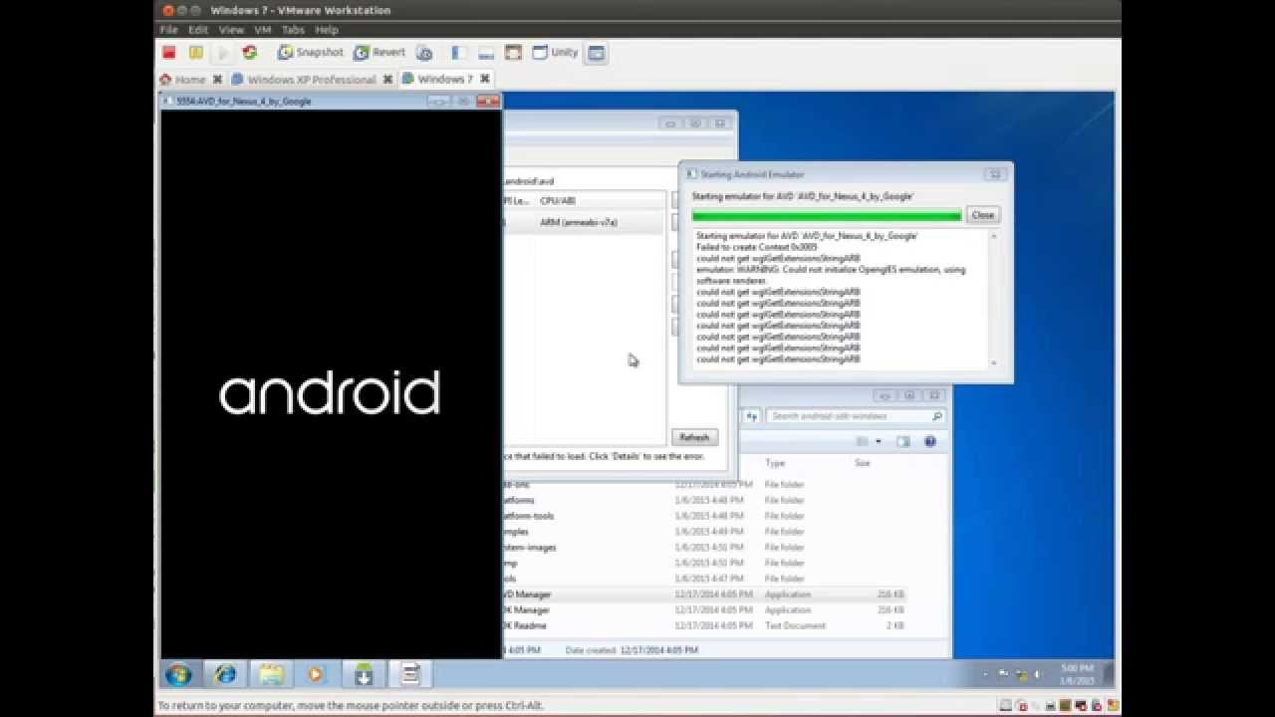Open the Edit menu
The height and width of the screenshot is (717, 1275).
198,30
